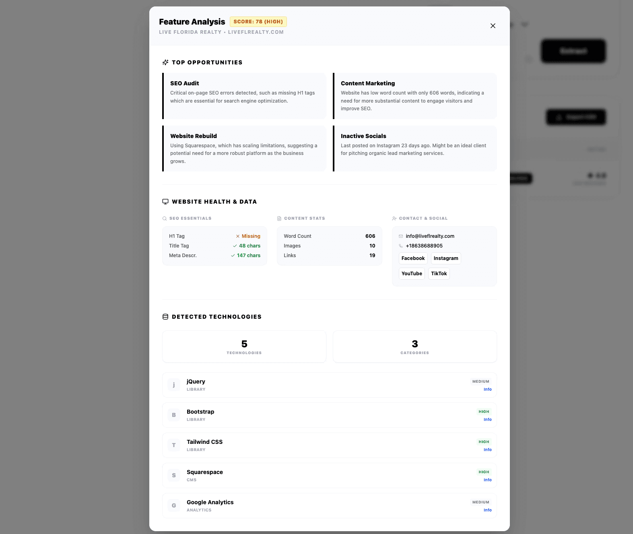Click the email envelope icon
The image size is (633, 534).
pos(401,236)
